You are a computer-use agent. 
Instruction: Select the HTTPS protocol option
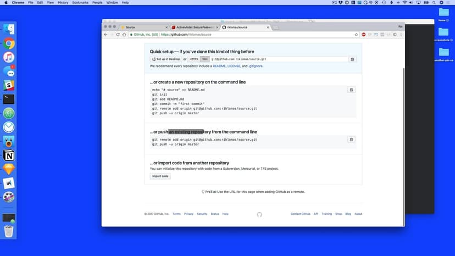pos(193,59)
